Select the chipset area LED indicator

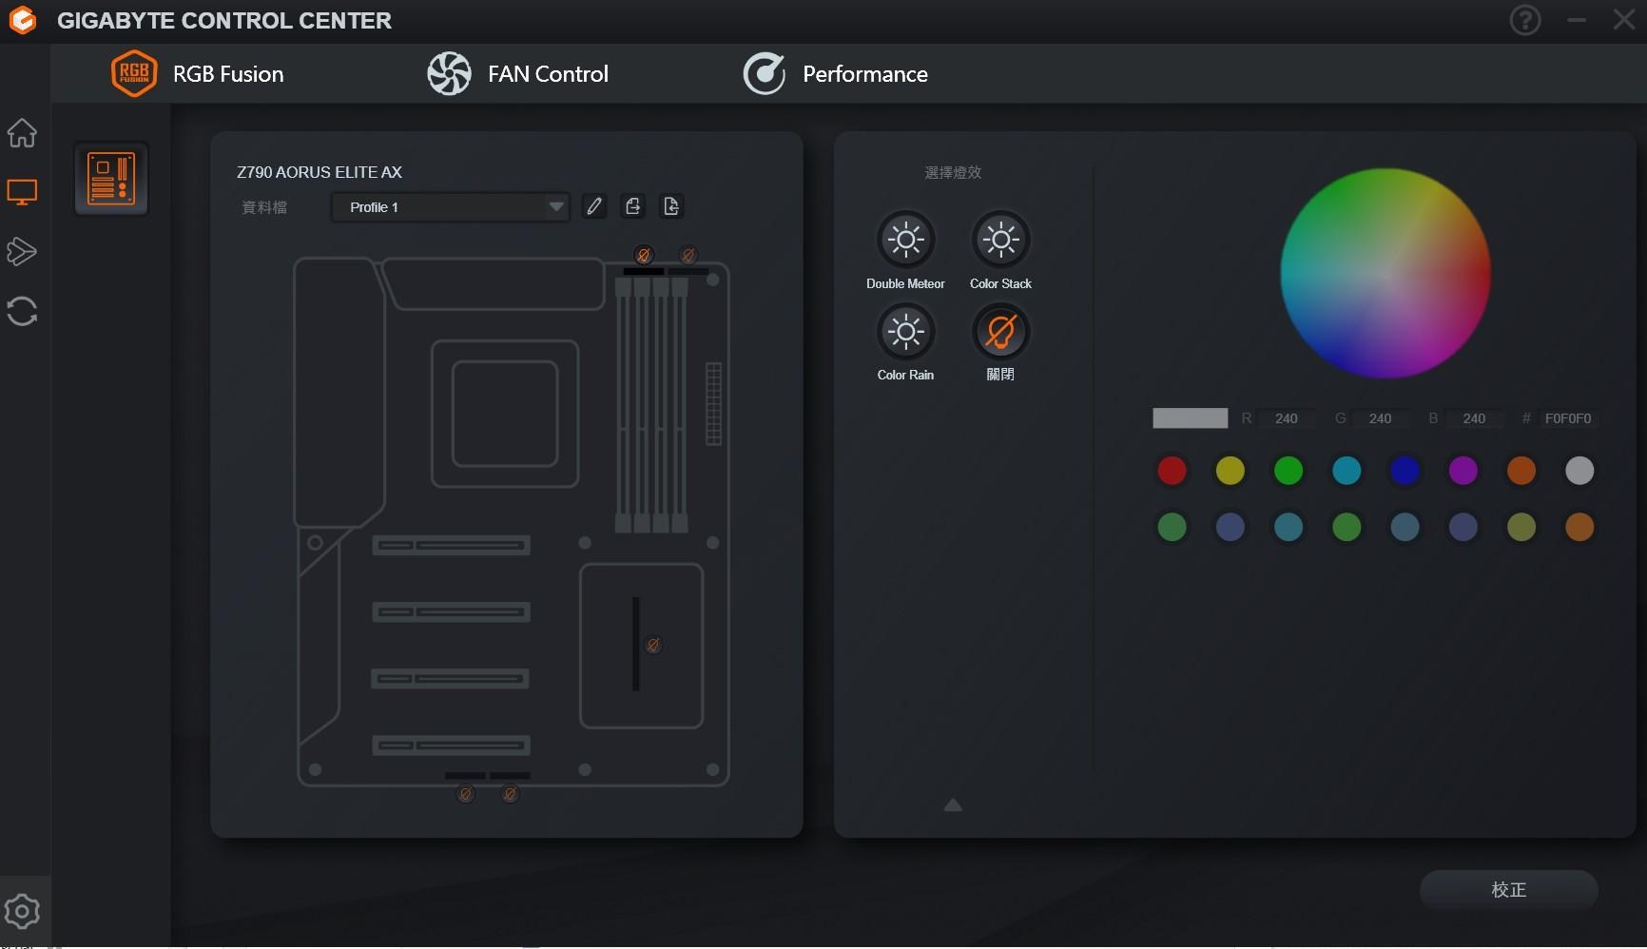pos(653,645)
